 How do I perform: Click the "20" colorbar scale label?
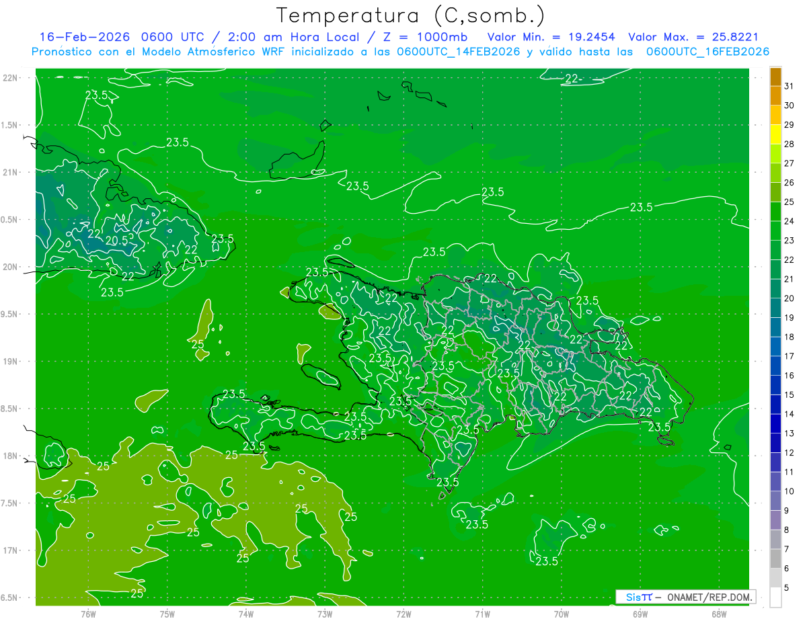789,298
